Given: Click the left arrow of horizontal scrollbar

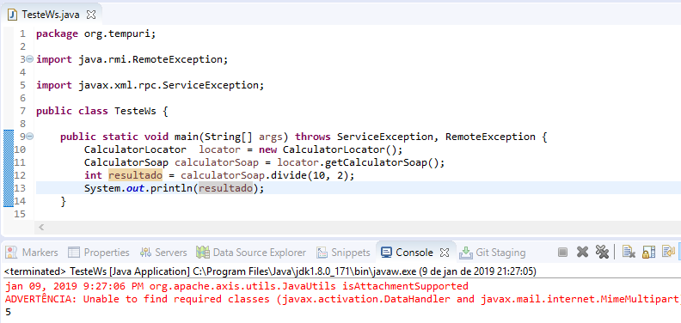Looking at the screenshot, I should tap(41, 227).
